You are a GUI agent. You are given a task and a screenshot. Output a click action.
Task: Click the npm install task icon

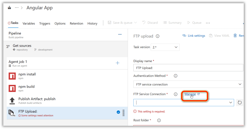pyautogui.click(x=12, y=76)
